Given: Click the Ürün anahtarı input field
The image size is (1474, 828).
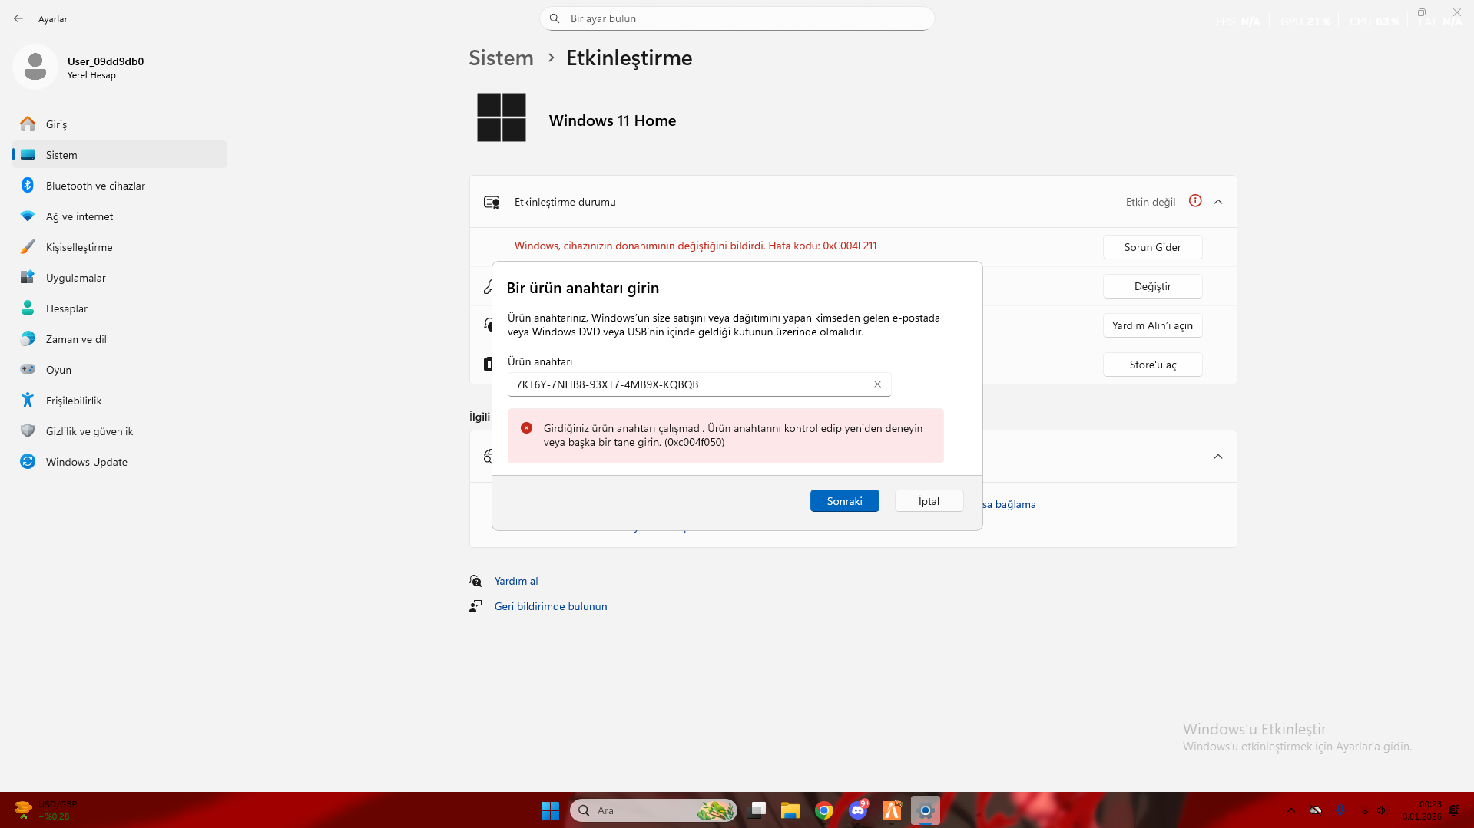Looking at the screenshot, I should (x=699, y=384).
